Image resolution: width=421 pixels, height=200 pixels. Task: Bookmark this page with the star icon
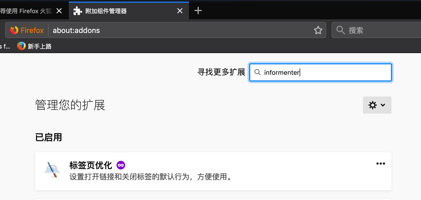318,30
